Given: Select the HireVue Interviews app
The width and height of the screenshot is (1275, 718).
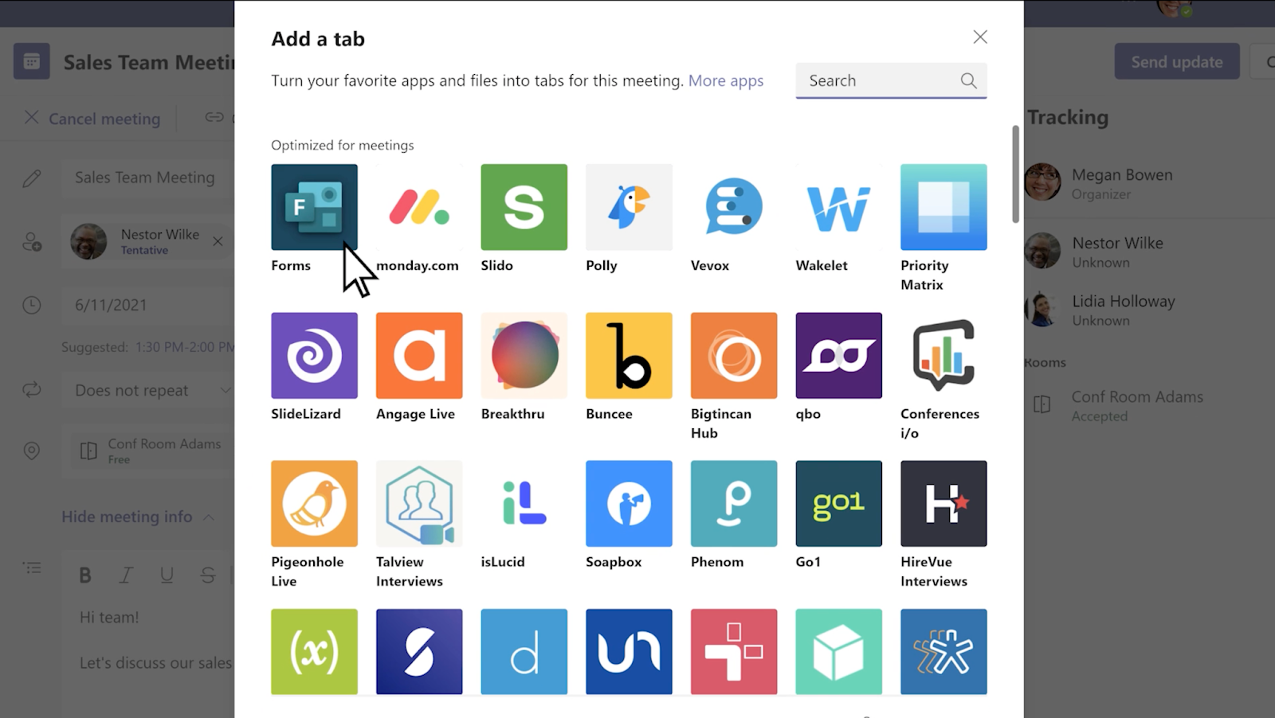Looking at the screenshot, I should (x=943, y=503).
